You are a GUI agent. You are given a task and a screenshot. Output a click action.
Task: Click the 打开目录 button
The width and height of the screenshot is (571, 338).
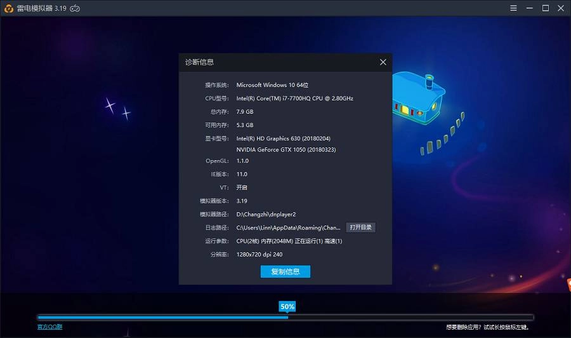(x=360, y=227)
